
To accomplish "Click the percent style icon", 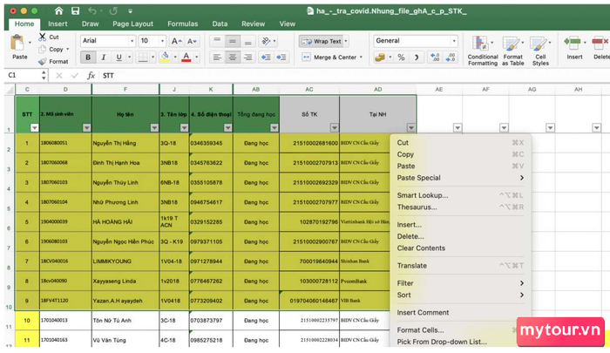I will tap(403, 58).
